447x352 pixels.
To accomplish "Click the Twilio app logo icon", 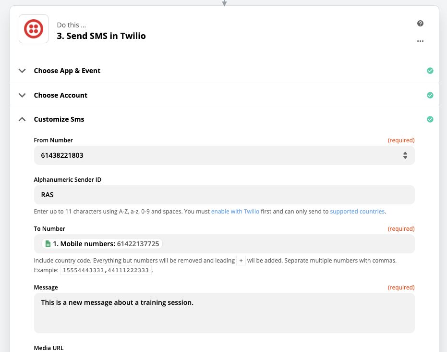I will [34, 29].
